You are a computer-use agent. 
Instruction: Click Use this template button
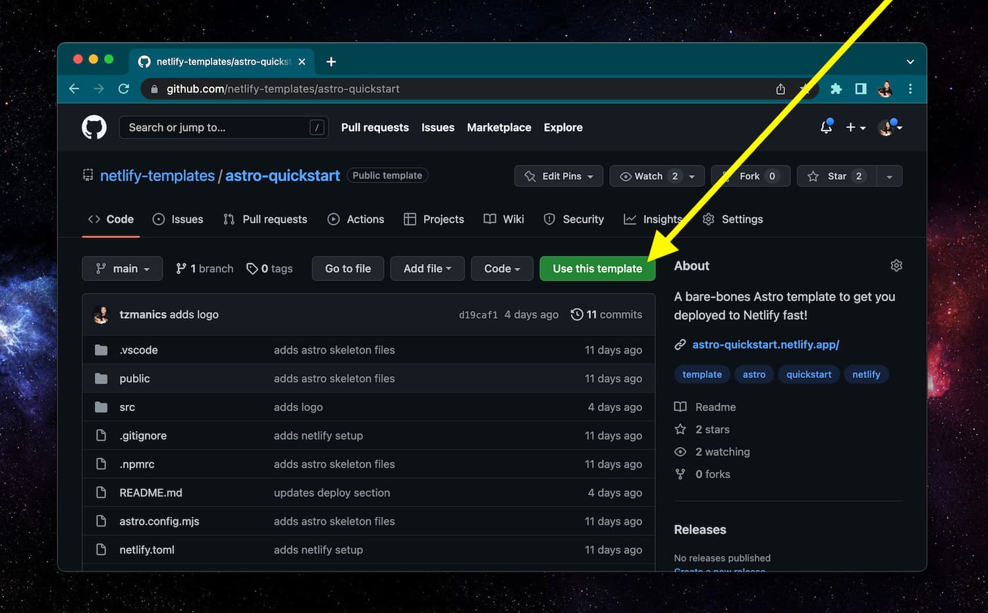597,269
